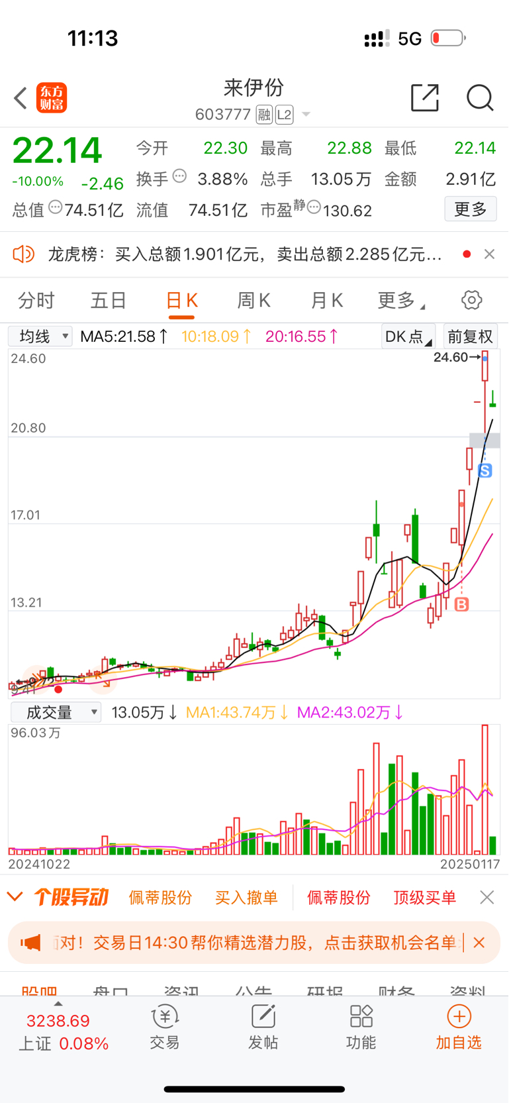Collapse the 个股异动 chevron
The image size is (509, 1103).
click(x=15, y=897)
